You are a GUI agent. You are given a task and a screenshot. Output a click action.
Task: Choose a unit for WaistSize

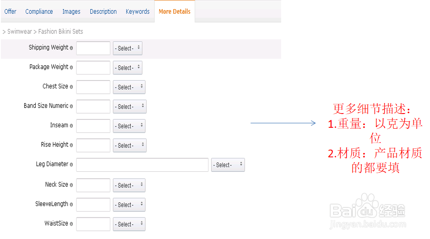[x=129, y=224]
